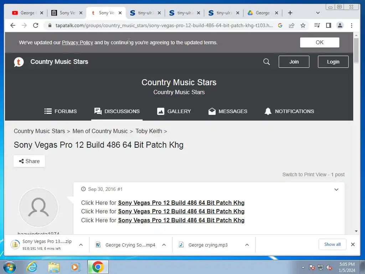
Task: Expand options for George crying.mp3 download
Action: tap(247, 245)
